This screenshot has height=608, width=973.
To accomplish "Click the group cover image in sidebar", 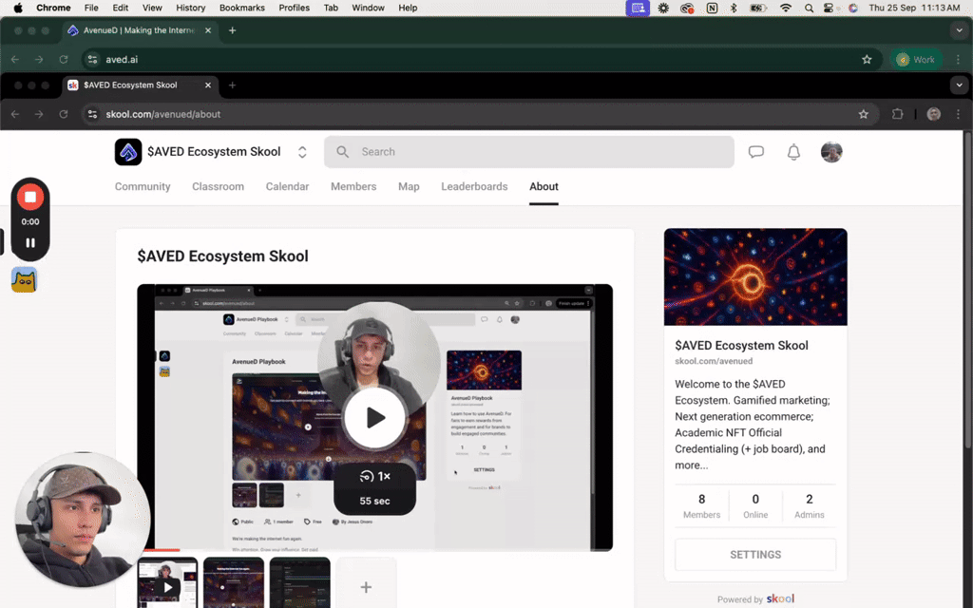I will (755, 276).
